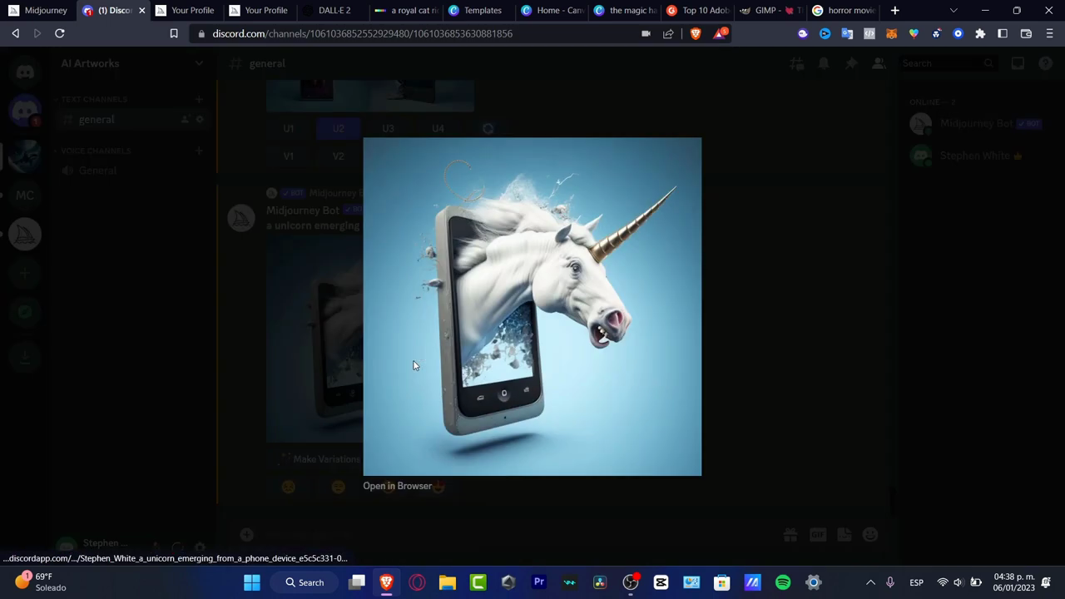
Task: Launch Opera from taskbar
Action: [x=417, y=582]
